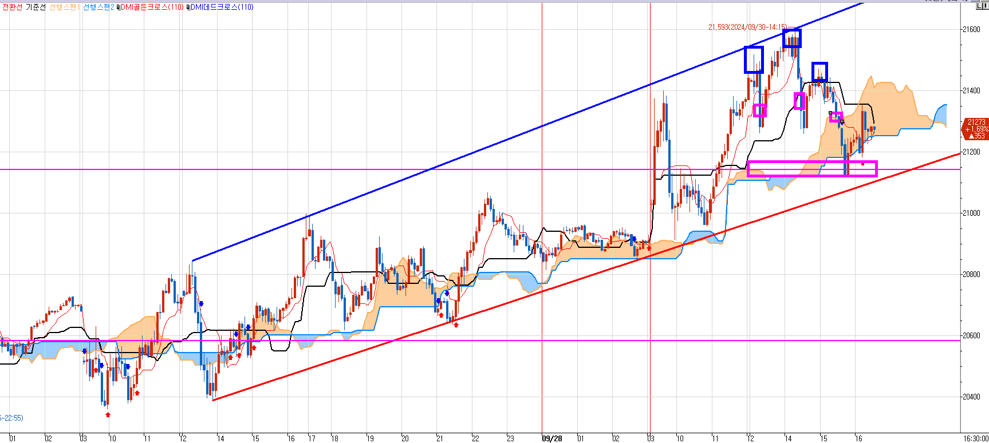Click the 09/28 date label on time axis
Viewport: 989px width, 443px height.
[x=552, y=438]
